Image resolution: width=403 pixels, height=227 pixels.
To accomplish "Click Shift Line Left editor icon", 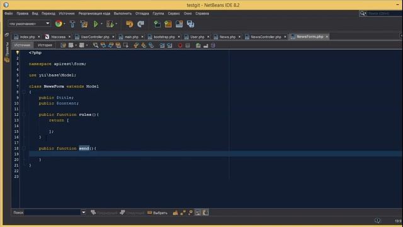I will click(x=162, y=45).
